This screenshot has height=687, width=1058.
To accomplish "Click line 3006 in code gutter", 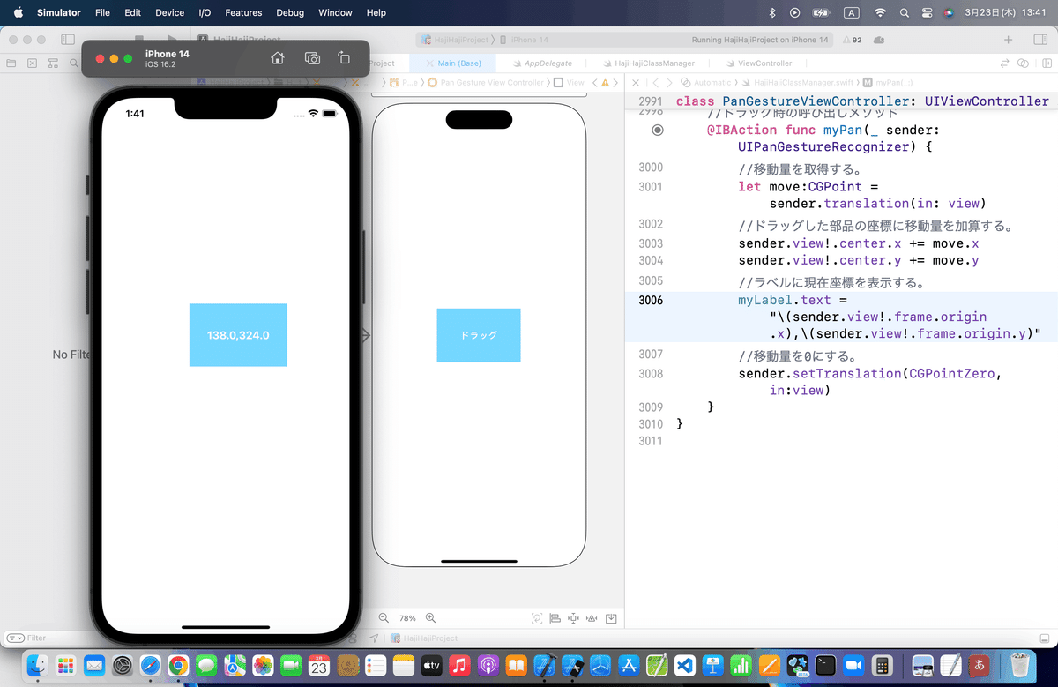I will (x=651, y=300).
